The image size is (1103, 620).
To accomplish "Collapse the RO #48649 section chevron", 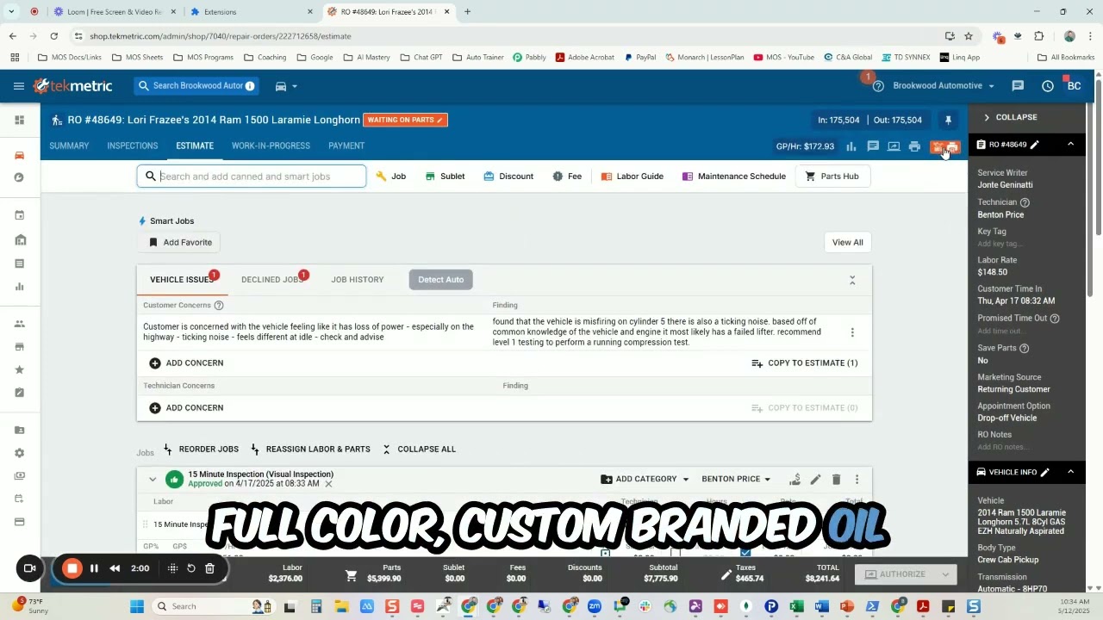I will pos(1070,145).
